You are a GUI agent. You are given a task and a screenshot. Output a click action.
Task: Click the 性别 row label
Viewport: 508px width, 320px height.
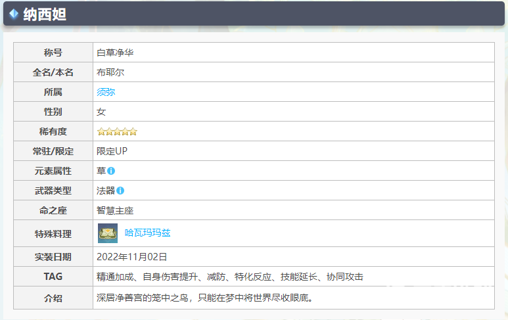pos(53,112)
